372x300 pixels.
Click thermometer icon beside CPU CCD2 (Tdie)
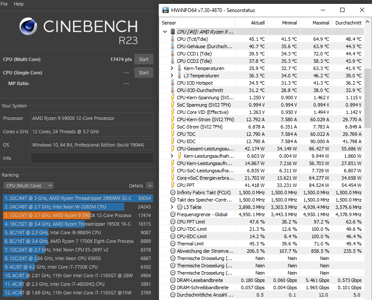tap(173, 61)
